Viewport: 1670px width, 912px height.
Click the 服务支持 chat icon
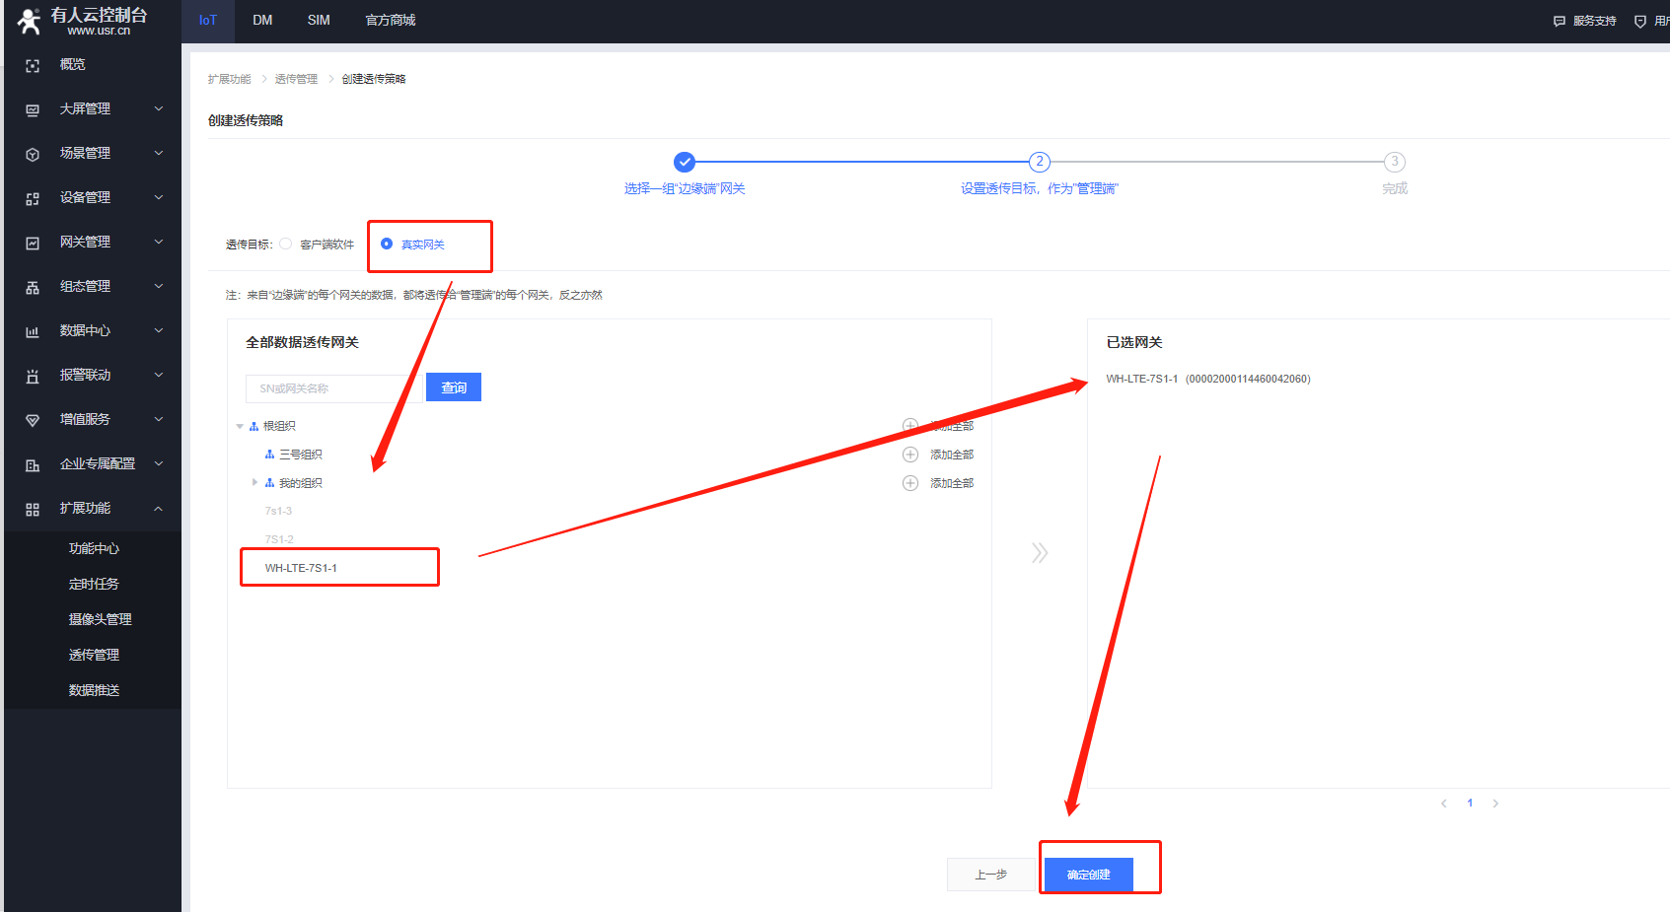pyautogui.click(x=1560, y=21)
